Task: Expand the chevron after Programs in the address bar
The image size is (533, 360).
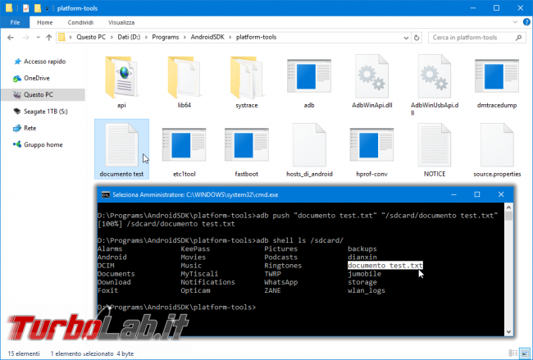Action: (x=184, y=38)
